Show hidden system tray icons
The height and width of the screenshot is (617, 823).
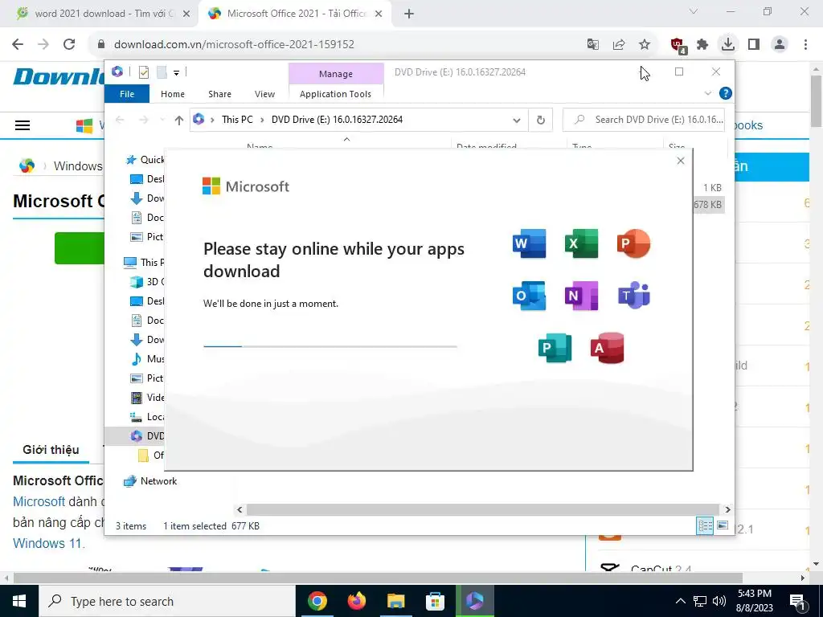click(x=680, y=601)
